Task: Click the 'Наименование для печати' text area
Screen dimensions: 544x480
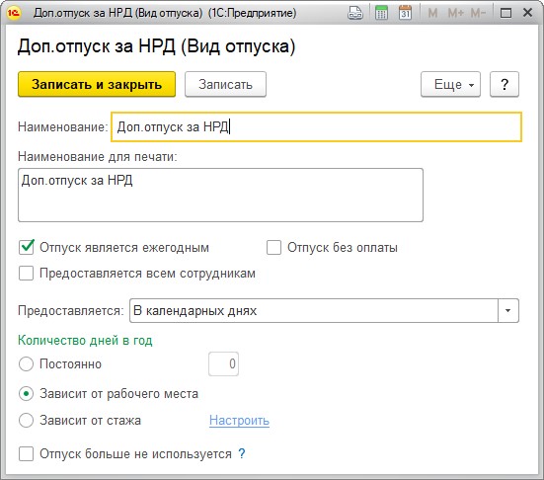Action: pos(220,195)
